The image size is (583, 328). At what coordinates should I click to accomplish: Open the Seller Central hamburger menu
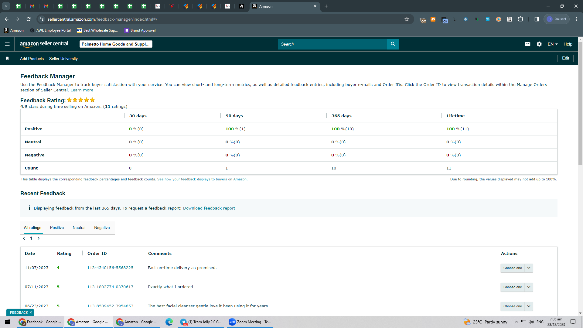tap(7, 44)
